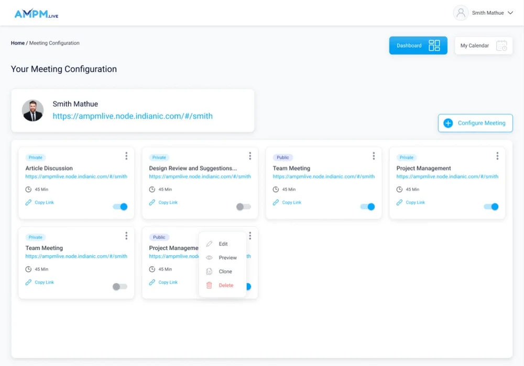Click the calendar icon in My Calendar button
Image resolution: width=524 pixels, height=366 pixels.
pos(501,45)
